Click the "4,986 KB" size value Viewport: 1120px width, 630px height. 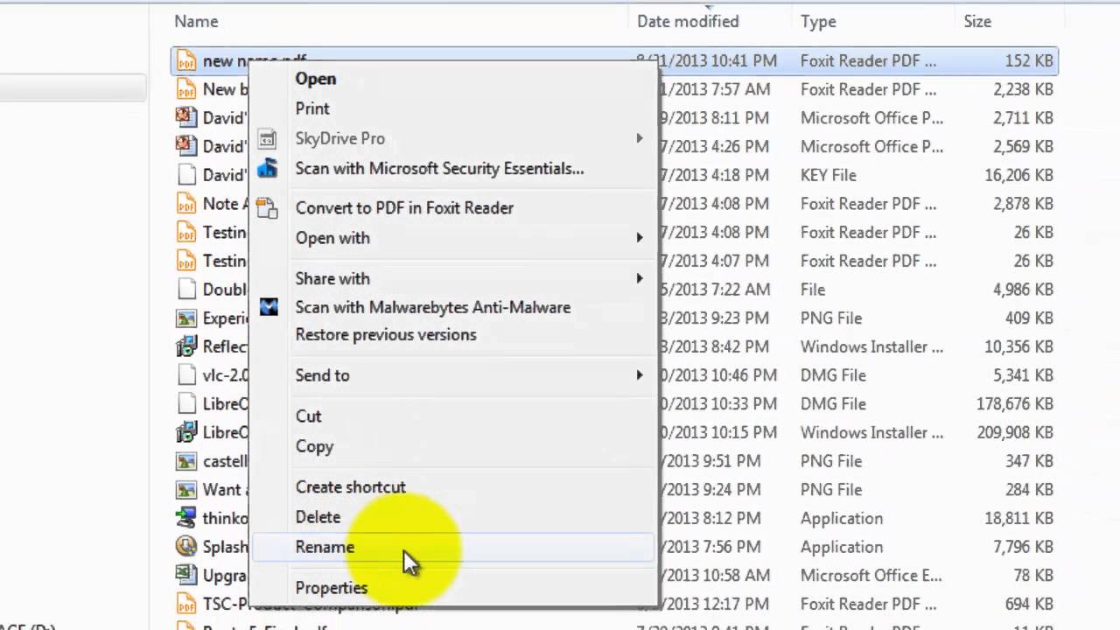1023,290
